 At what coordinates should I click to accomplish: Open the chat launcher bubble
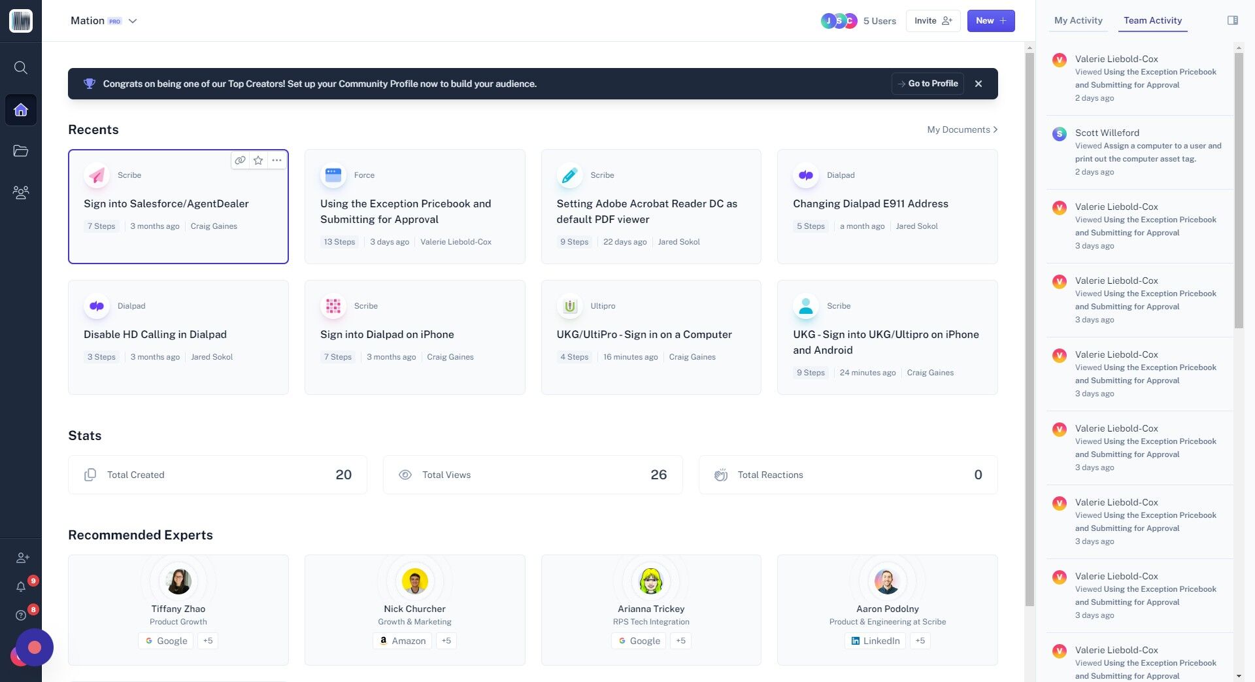tap(33, 647)
